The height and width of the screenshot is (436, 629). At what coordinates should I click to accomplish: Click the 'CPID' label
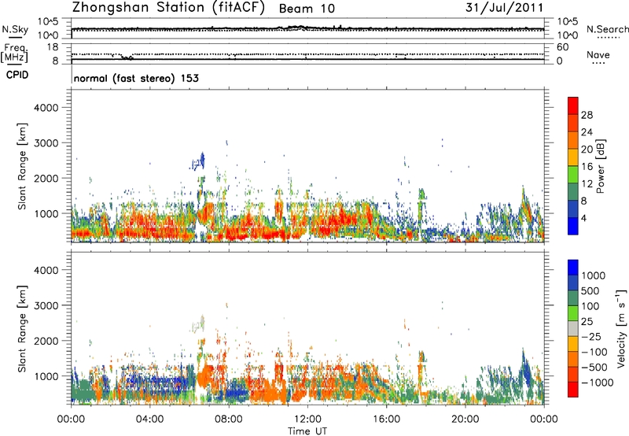[x=17, y=75]
